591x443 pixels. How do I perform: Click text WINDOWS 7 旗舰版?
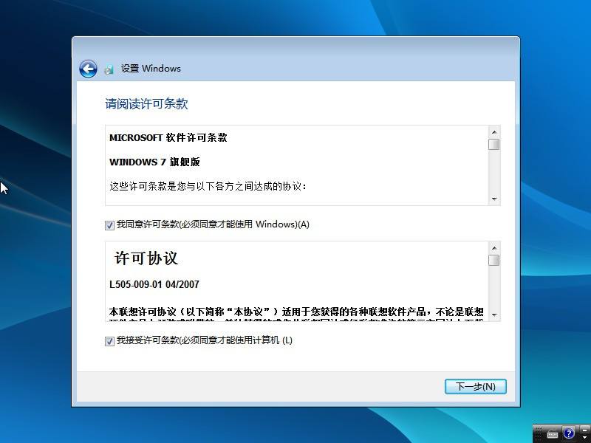[x=154, y=162]
